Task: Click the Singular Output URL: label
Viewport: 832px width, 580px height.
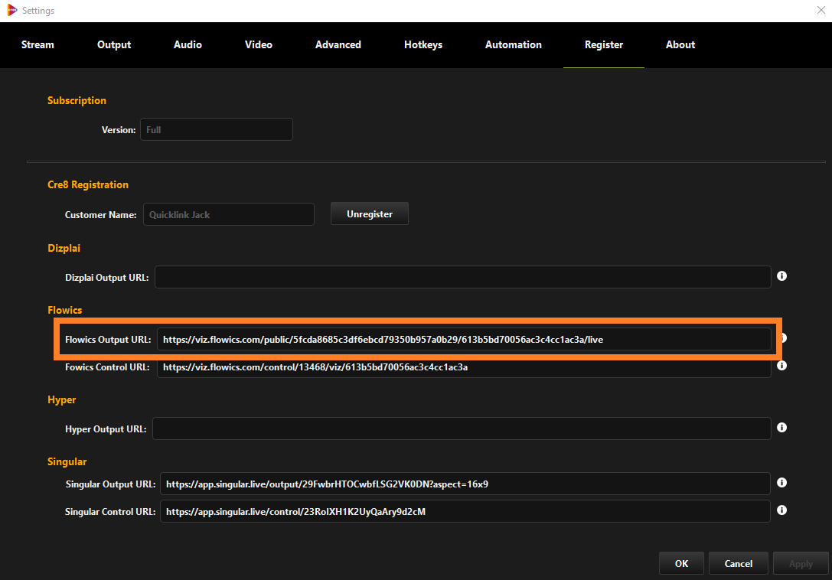Action: (x=110, y=484)
